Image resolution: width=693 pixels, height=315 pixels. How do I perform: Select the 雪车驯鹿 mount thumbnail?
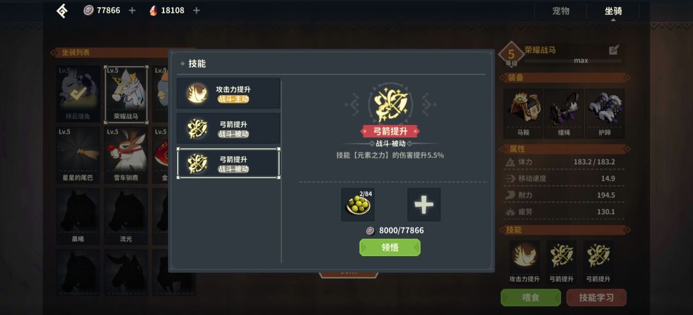(x=126, y=155)
